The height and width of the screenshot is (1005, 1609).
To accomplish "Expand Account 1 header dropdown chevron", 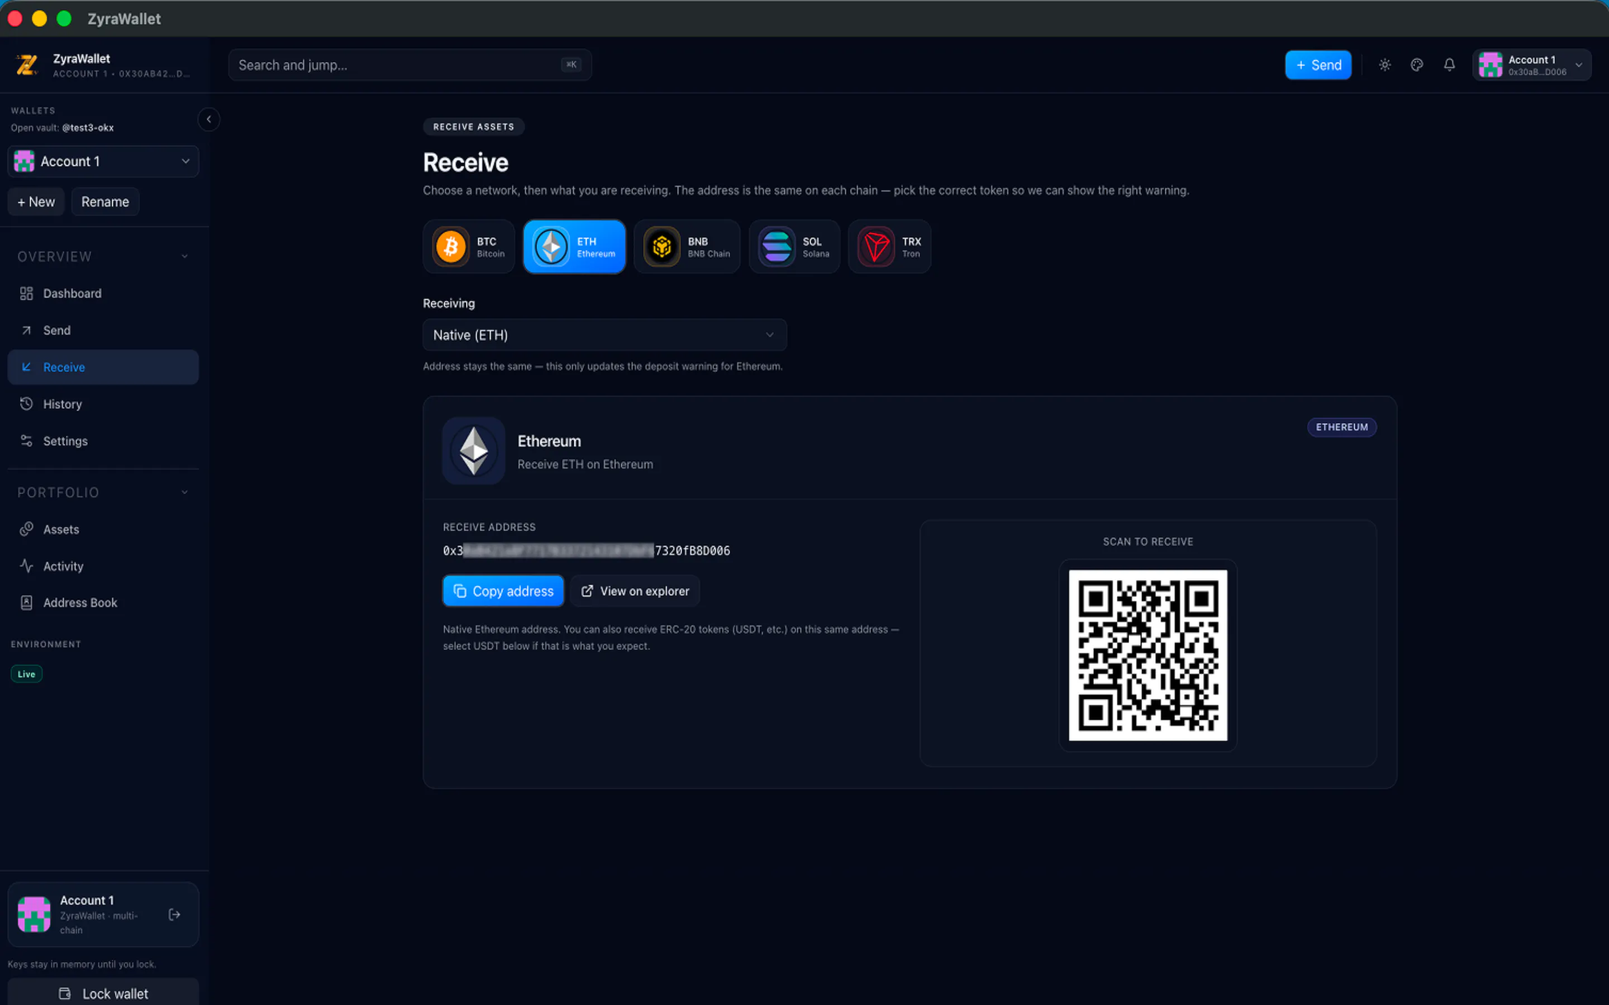I will point(1578,65).
